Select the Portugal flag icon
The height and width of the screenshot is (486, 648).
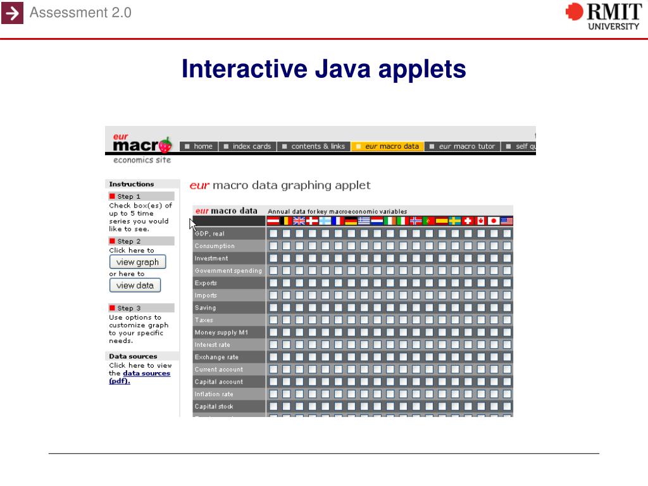click(429, 221)
